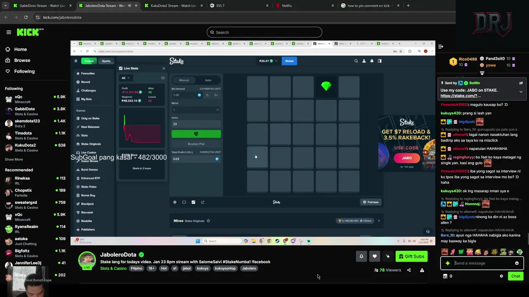This screenshot has width=529, height=297.
Task: Select the Casino toggle in Stake
Action: click(x=89, y=61)
